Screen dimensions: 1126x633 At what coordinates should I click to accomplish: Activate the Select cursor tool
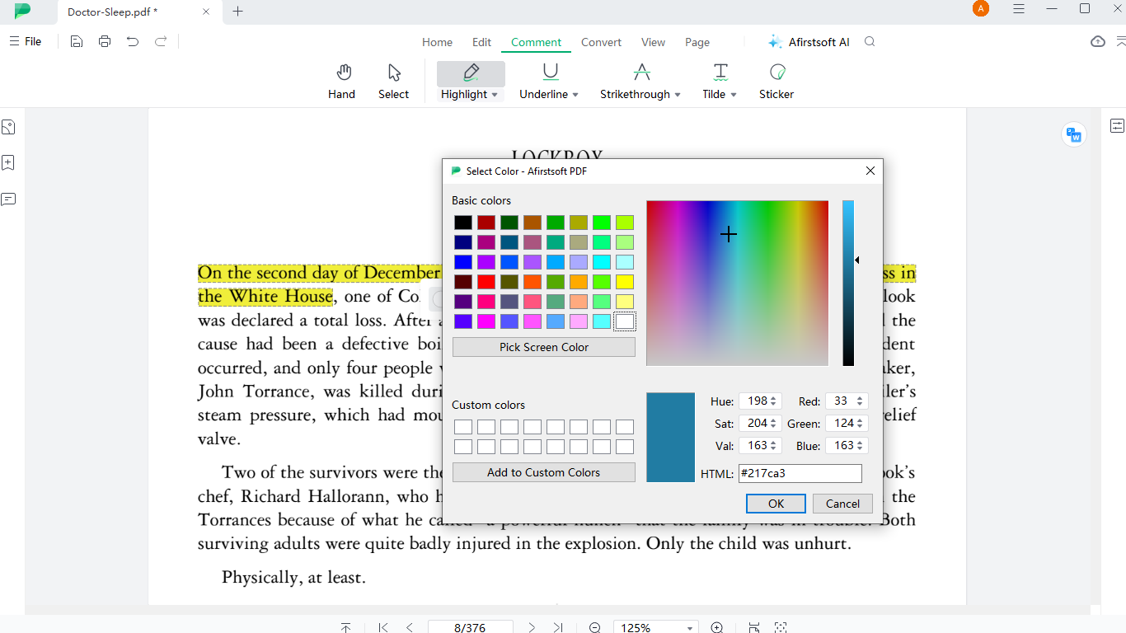(x=393, y=82)
